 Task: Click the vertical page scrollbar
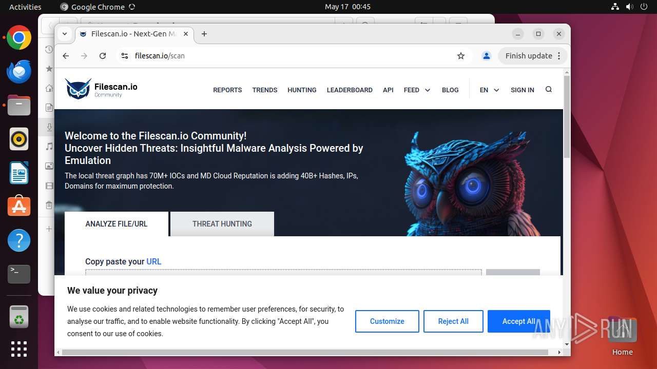pyautogui.click(x=567, y=117)
